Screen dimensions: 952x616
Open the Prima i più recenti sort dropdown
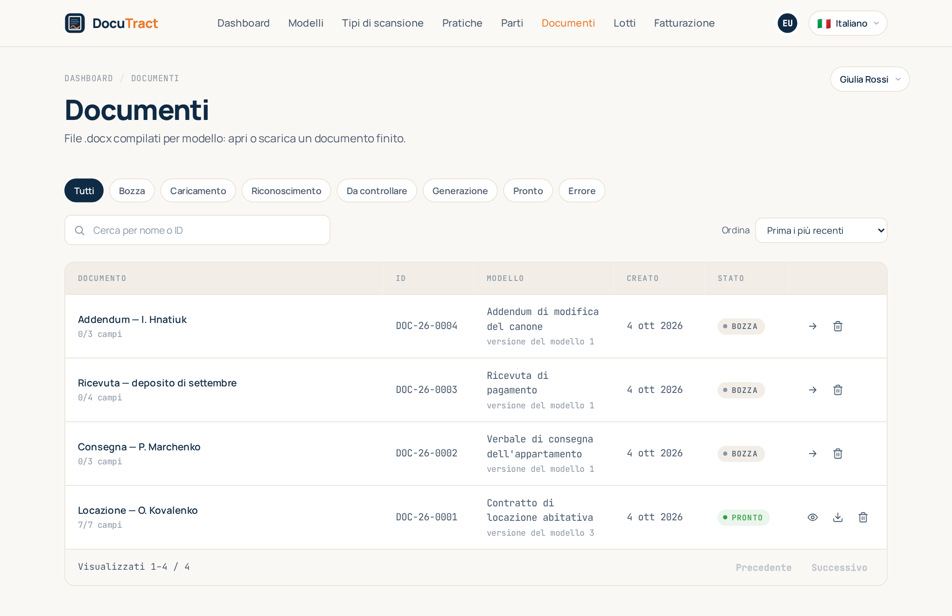(x=821, y=231)
